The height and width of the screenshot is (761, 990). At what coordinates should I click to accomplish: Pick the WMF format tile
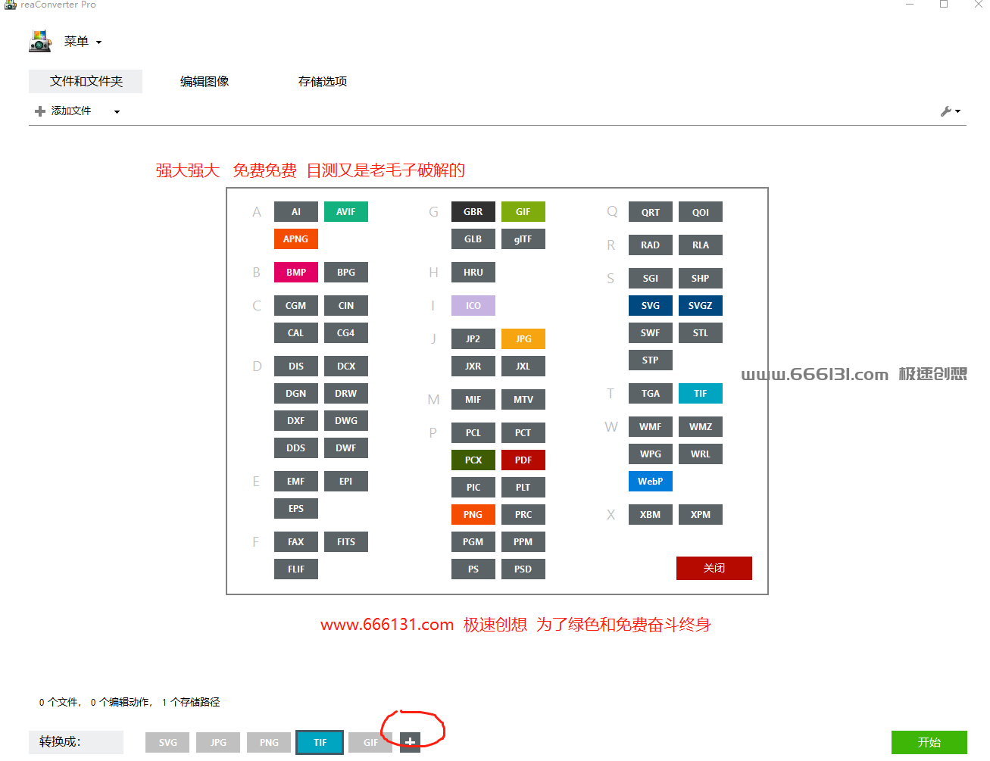click(651, 427)
